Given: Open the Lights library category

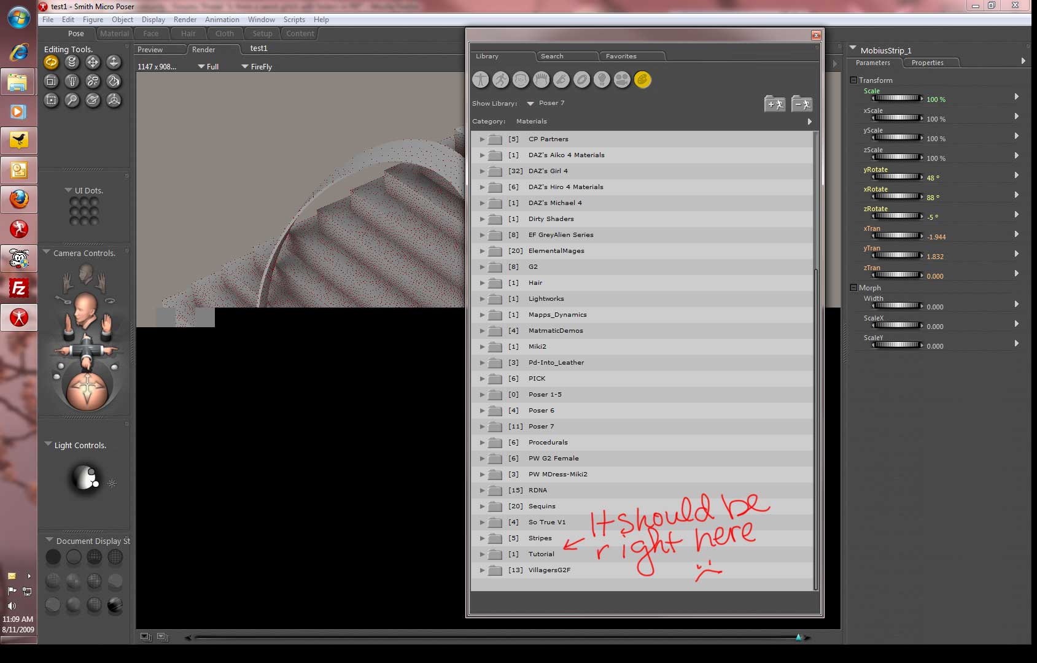Looking at the screenshot, I should click(602, 80).
